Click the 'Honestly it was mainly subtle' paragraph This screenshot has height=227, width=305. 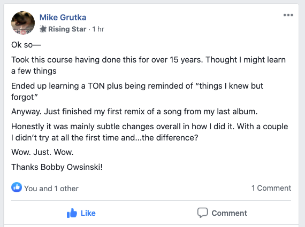coord(150,132)
